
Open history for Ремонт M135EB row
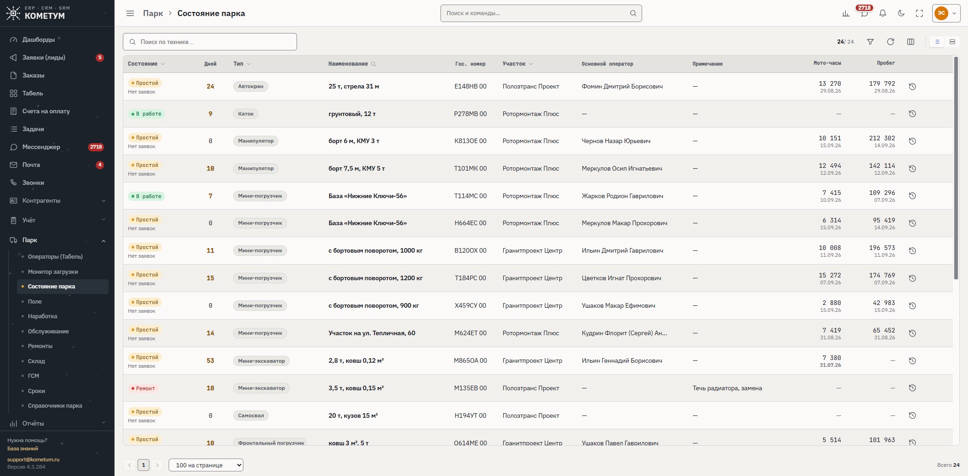pyautogui.click(x=913, y=388)
